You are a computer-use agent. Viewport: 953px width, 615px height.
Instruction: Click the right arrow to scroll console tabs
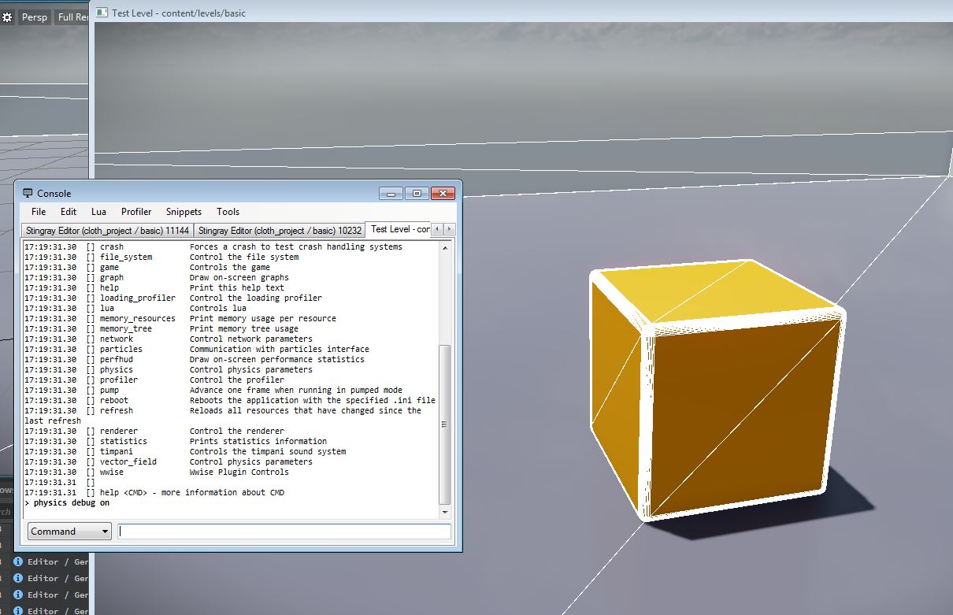click(x=447, y=229)
